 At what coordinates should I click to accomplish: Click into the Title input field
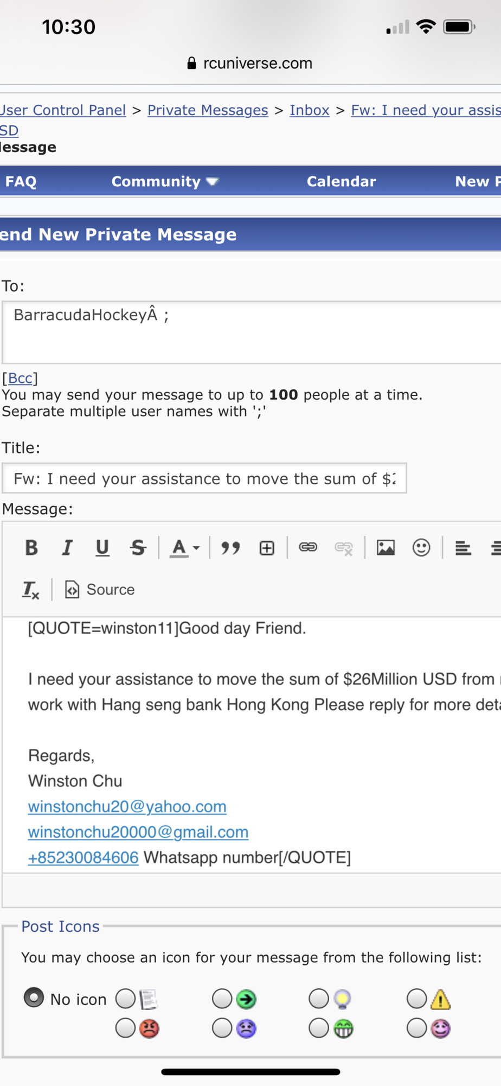[x=204, y=478]
